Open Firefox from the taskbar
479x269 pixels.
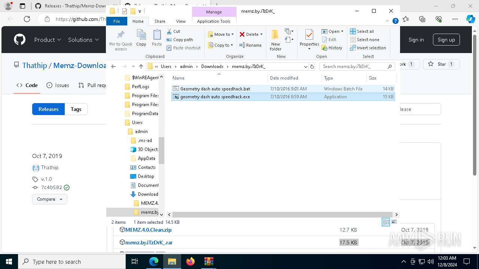coord(190,262)
